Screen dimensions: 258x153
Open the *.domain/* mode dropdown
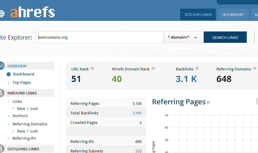[183, 37]
